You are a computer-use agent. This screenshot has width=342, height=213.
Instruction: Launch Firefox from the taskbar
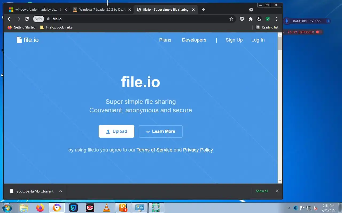pos(40,208)
